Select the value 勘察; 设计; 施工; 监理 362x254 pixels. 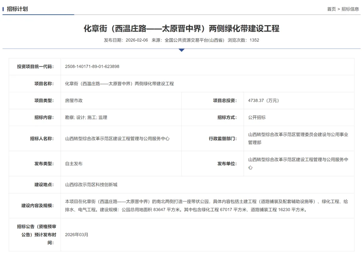pos(86,117)
